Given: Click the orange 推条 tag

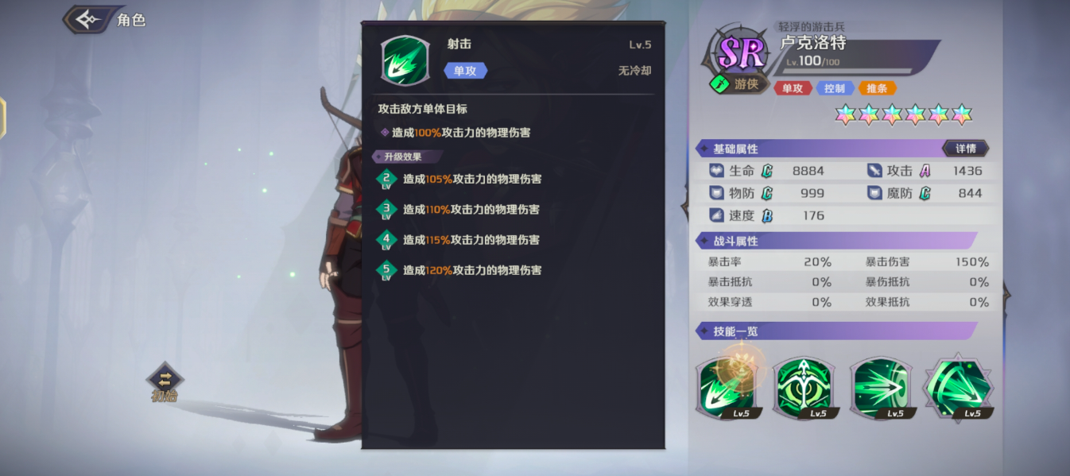Looking at the screenshot, I should (877, 88).
